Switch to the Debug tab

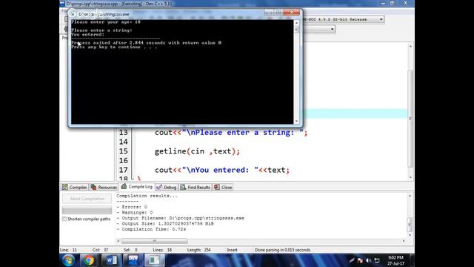[167, 187]
